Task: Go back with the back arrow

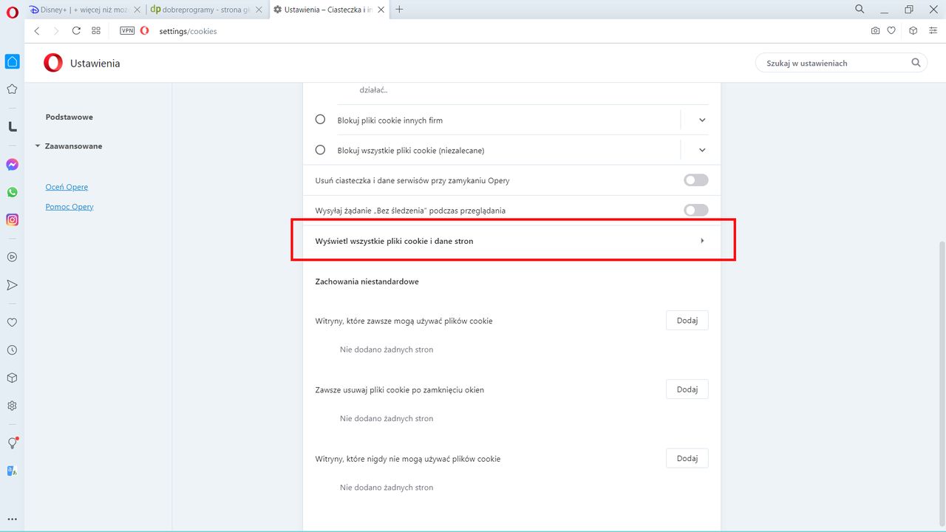Action: [x=37, y=31]
